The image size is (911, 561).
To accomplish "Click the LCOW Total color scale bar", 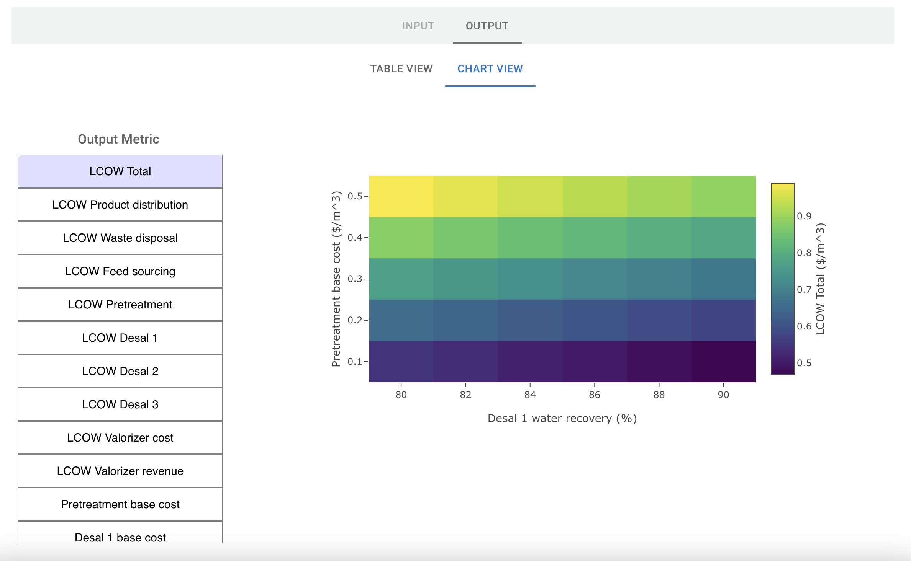I will 782,279.
